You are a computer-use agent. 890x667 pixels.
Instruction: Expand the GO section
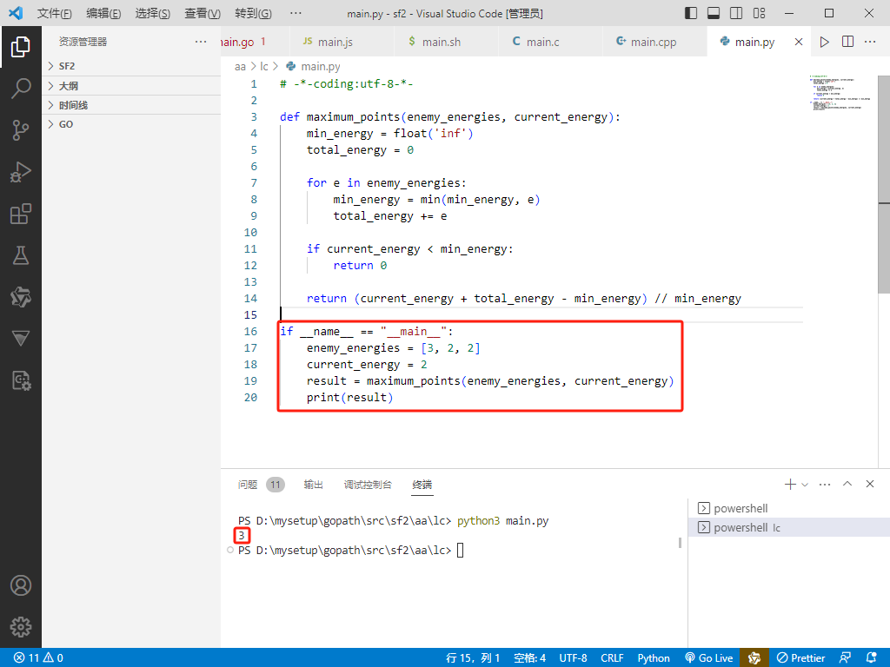pos(131,124)
